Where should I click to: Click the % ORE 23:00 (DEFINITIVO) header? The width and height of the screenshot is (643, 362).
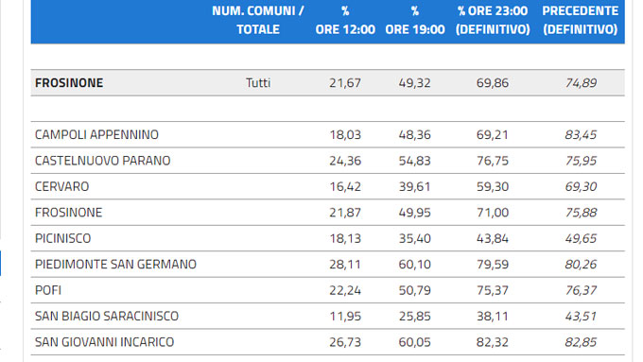(x=493, y=20)
